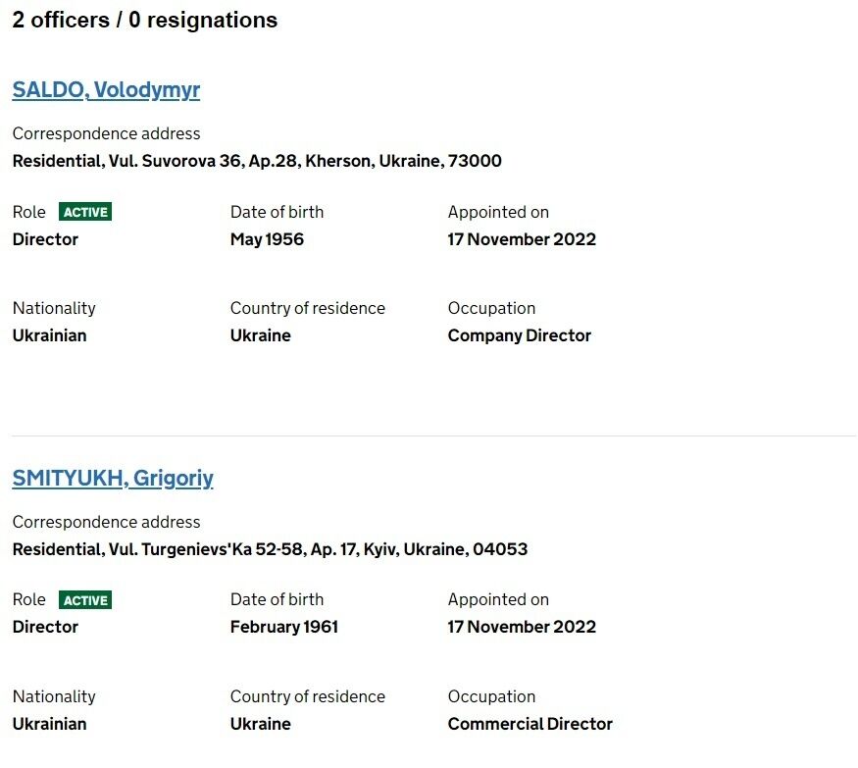
Task: Open the SMITYUKH, Grigoriy officer link
Action: tap(113, 479)
